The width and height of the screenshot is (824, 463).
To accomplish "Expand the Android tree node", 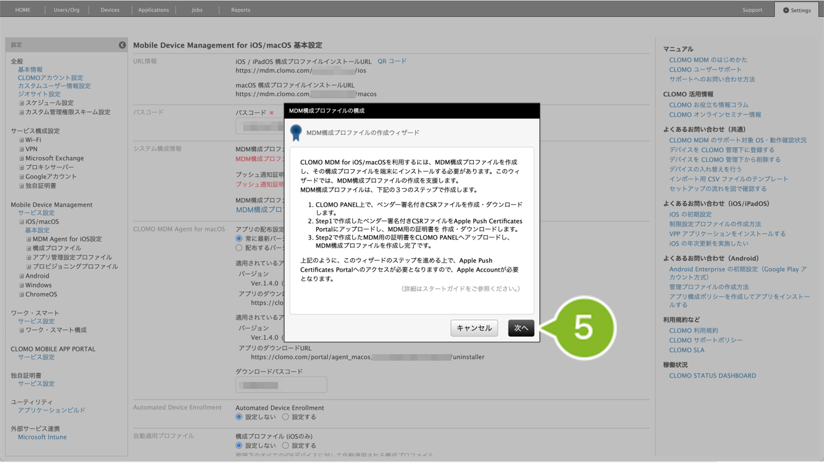I will [21, 276].
